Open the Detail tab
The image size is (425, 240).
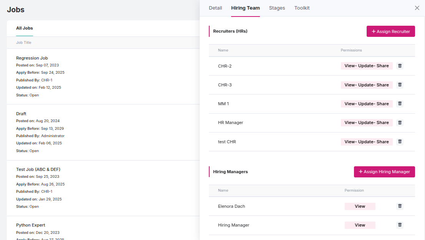(215, 8)
